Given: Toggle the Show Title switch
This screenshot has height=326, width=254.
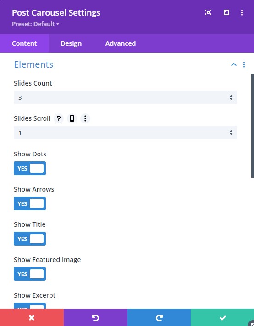Looking at the screenshot, I should [x=30, y=239].
